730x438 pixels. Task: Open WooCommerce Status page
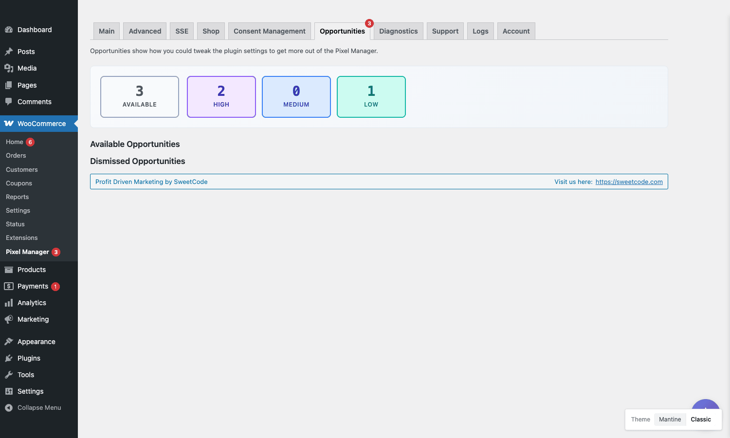pyautogui.click(x=15, y=224)
